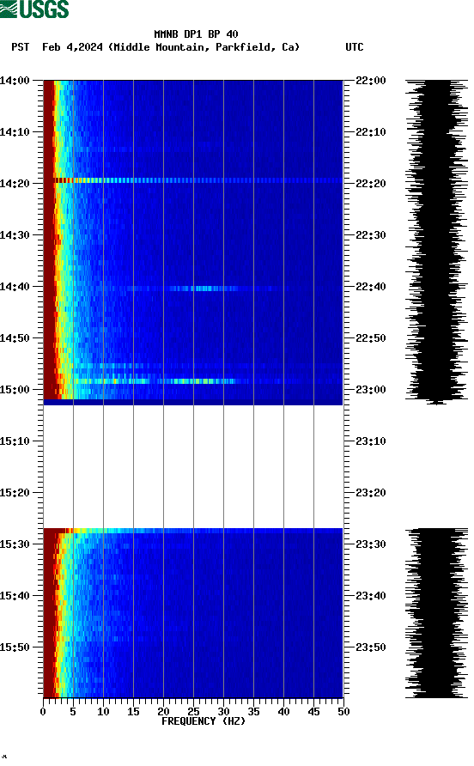Click the PST time label '15:10'

click(15, 441)
